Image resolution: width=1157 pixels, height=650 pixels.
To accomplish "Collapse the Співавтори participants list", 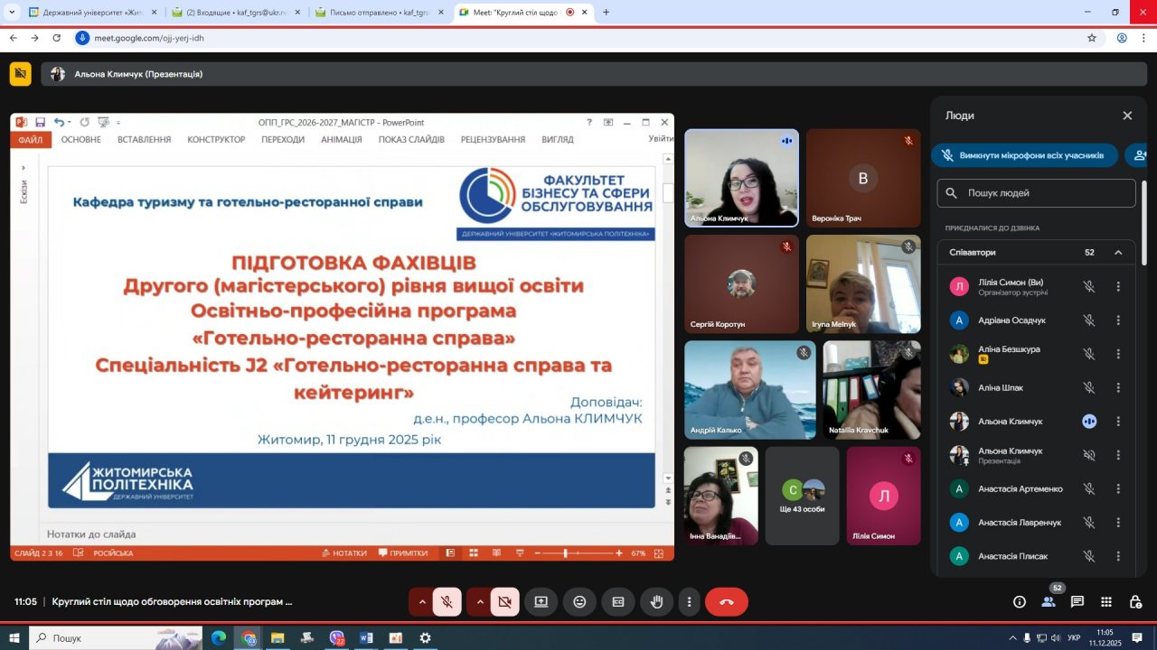I will (1118, 253).
